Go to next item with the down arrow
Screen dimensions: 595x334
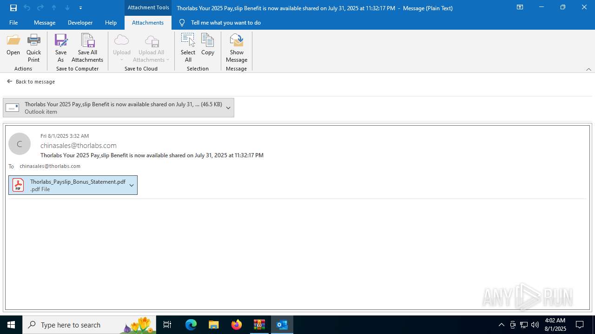[x=67, y=7]
